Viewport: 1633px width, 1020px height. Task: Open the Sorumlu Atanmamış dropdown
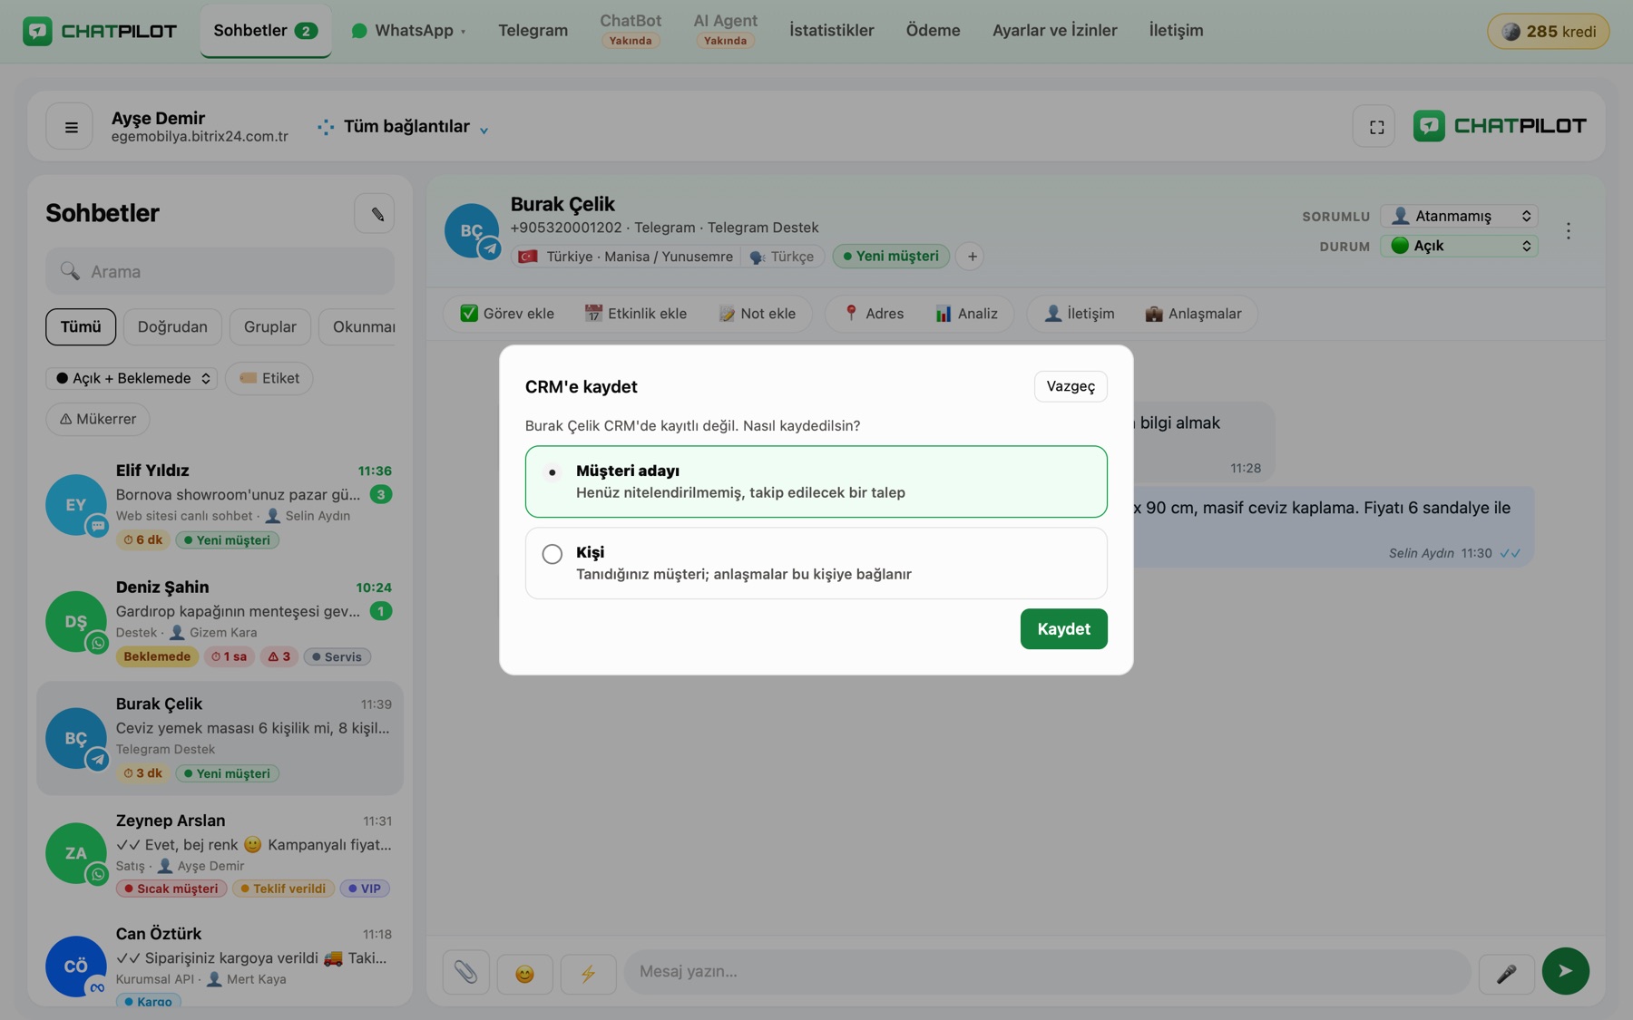(x=1459, y=216)
